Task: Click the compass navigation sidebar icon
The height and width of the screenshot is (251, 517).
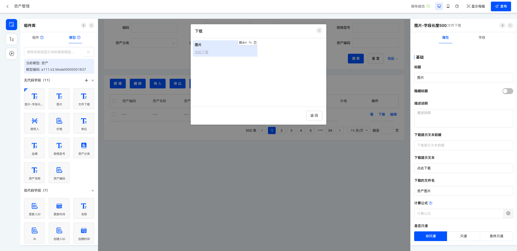Action: [x=12, y=53]
